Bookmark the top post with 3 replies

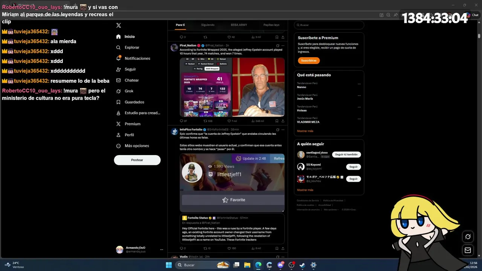(277, 37)
